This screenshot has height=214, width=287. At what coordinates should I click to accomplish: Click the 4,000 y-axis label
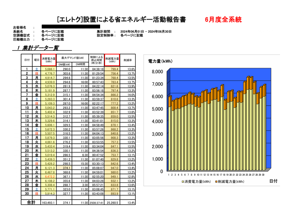tap(157, 121)
